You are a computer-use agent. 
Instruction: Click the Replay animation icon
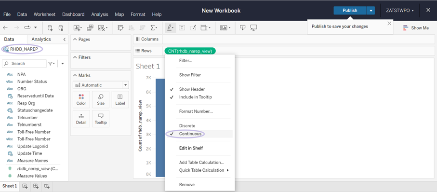tap(27, 27)
